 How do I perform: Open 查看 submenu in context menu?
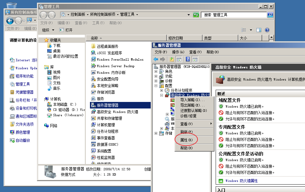pos(194,124)
